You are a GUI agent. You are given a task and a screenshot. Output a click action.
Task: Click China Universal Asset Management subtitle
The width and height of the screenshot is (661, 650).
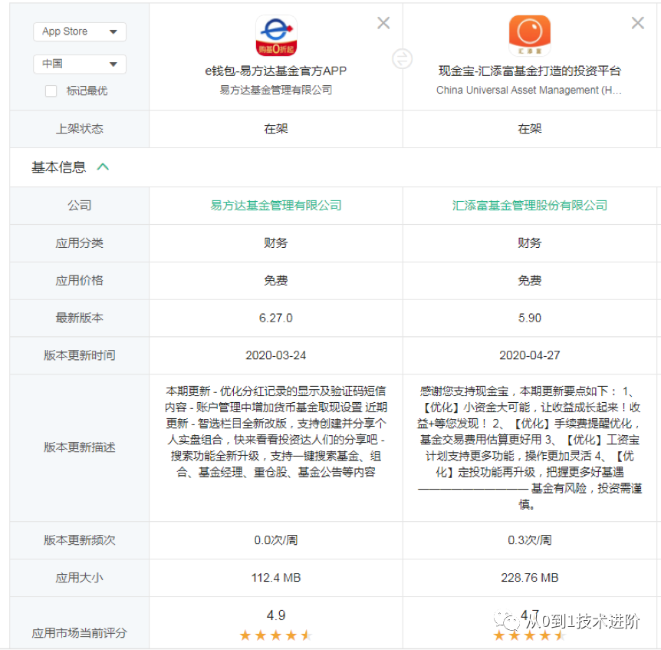click(529, 90)
